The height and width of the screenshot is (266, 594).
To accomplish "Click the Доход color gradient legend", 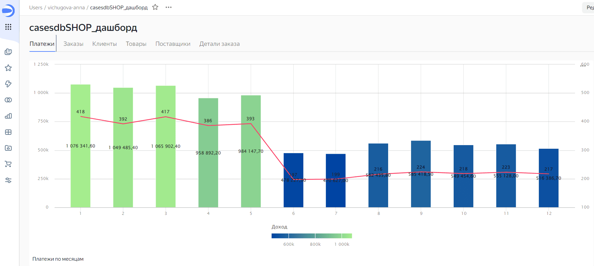I will coord(312,236).
